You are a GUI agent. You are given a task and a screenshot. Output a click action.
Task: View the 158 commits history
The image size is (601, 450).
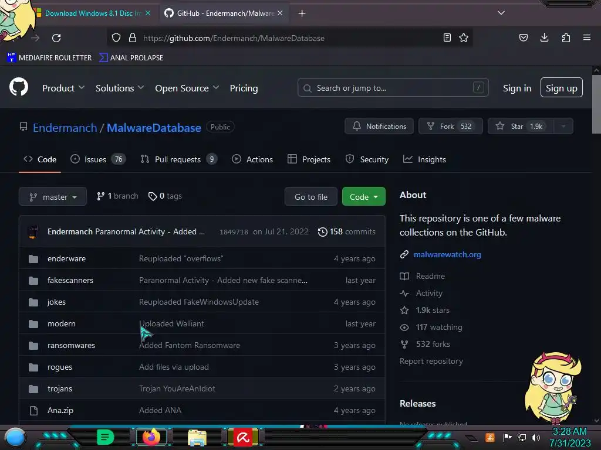point(346,231)
